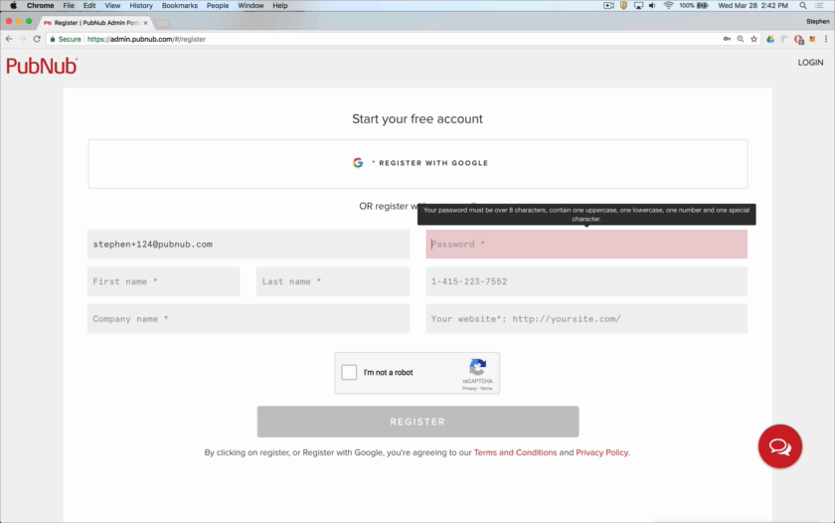Open the View menu

click(x=112, y=5)
